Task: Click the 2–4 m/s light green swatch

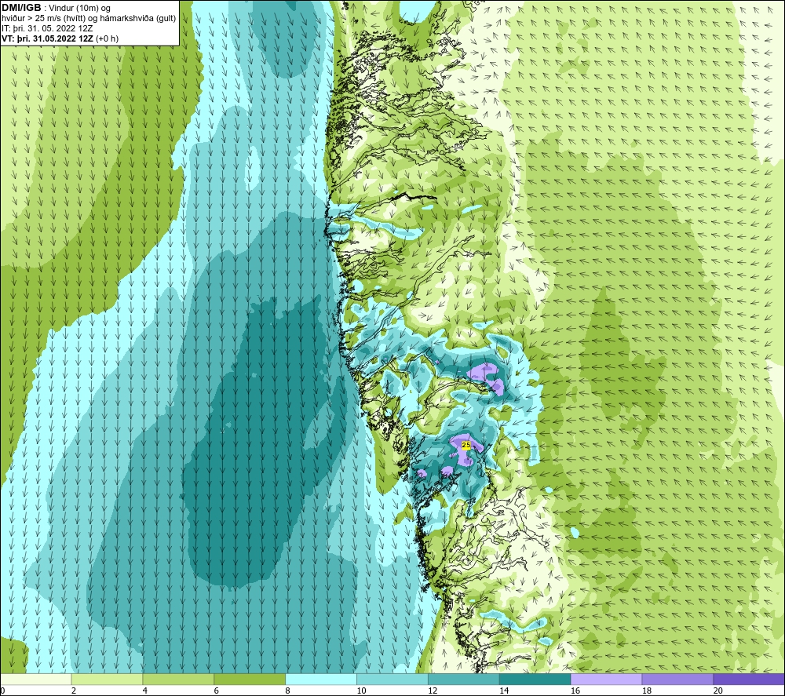Action: 107,679
